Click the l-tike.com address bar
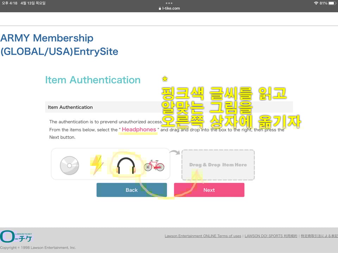This screenshot has width=338, height=253. [x=171, y=8]
